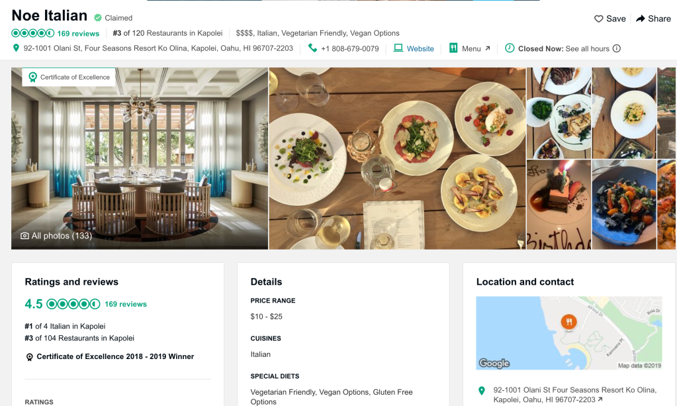
Task: Click the info icon after See all hours
Action: (617, 48)
